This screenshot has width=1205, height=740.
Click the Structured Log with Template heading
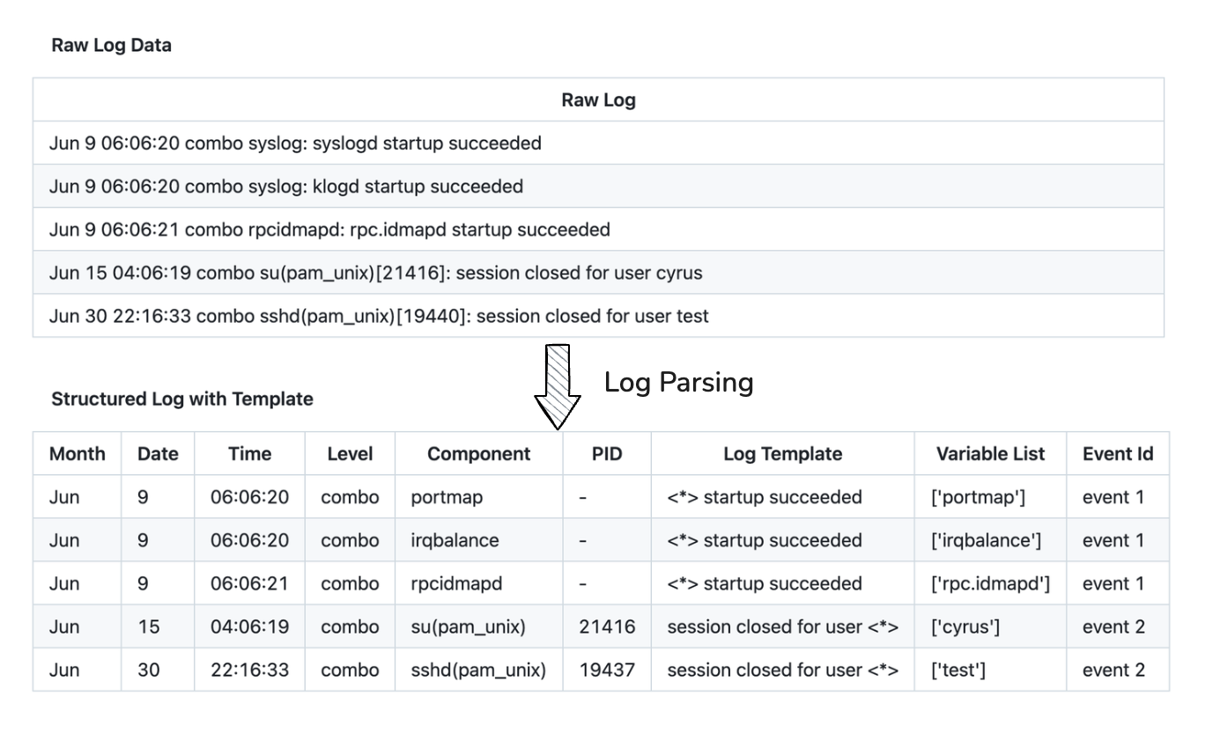tap(182, 399)
